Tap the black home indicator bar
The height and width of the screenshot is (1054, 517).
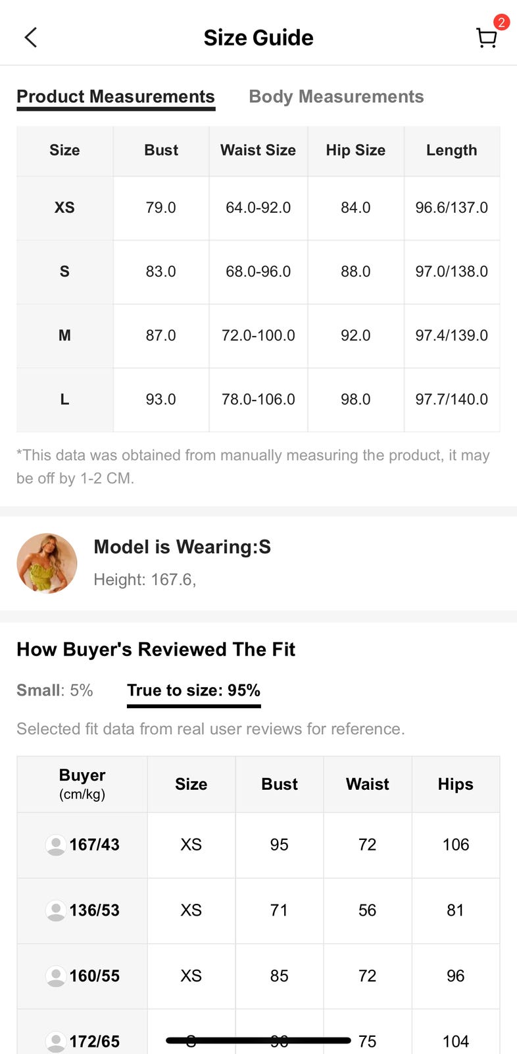(258, 1040)
